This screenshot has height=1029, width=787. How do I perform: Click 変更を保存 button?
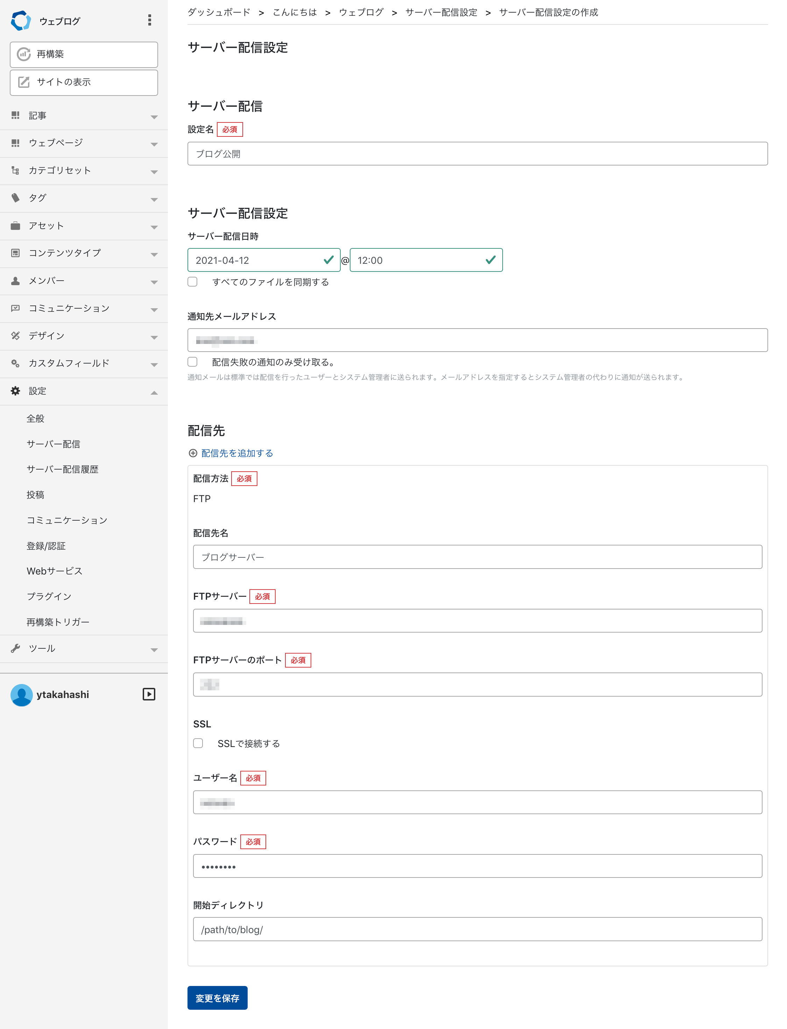tap(218, 998)
